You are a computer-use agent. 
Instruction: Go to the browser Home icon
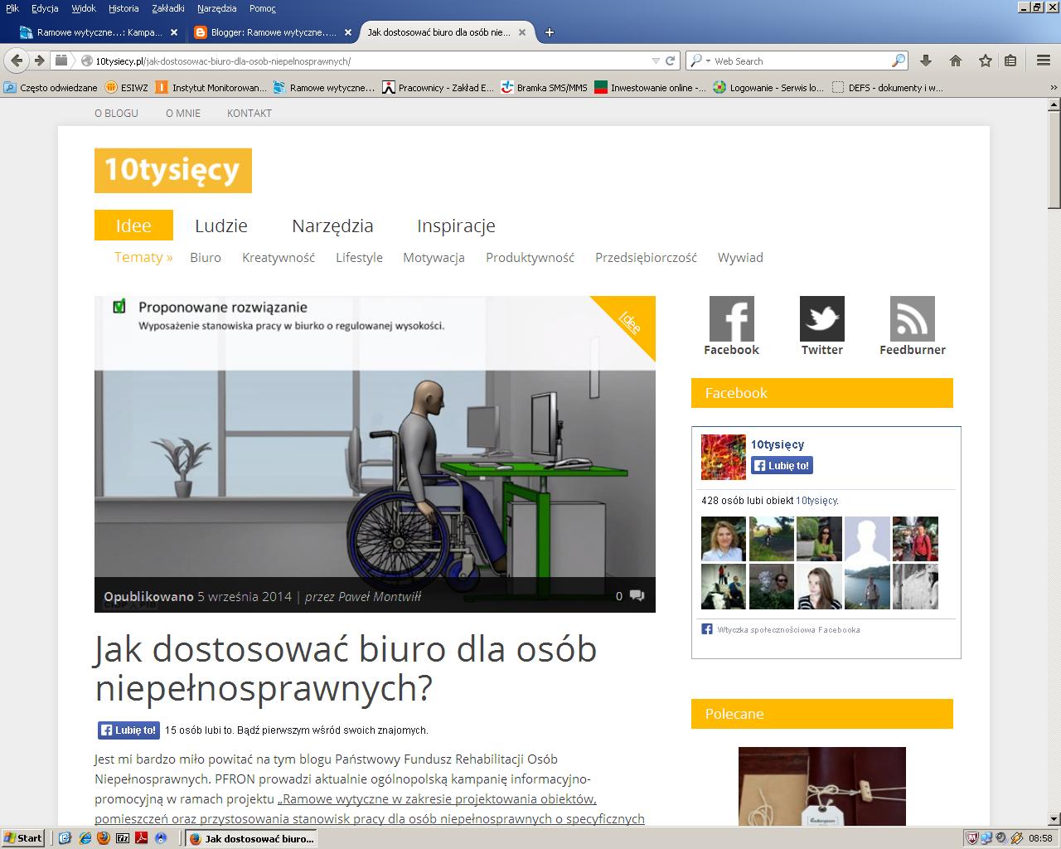click(956, 61)
